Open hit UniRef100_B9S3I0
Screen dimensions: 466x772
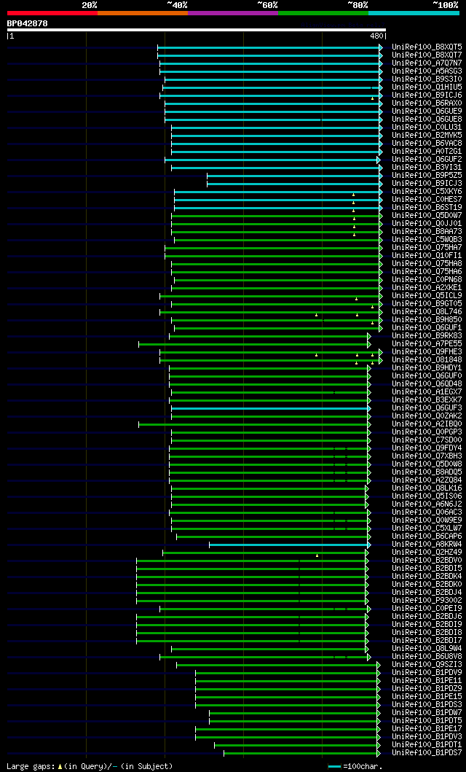pyautogui.click(x=427, y=79)
